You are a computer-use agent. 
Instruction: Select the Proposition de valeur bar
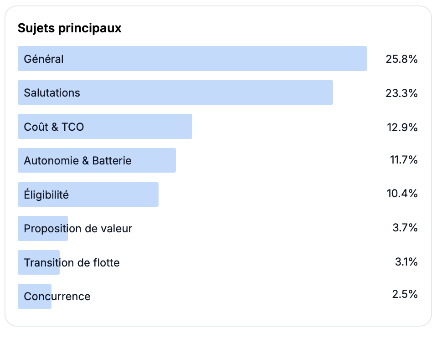click(x=43, y=228)
